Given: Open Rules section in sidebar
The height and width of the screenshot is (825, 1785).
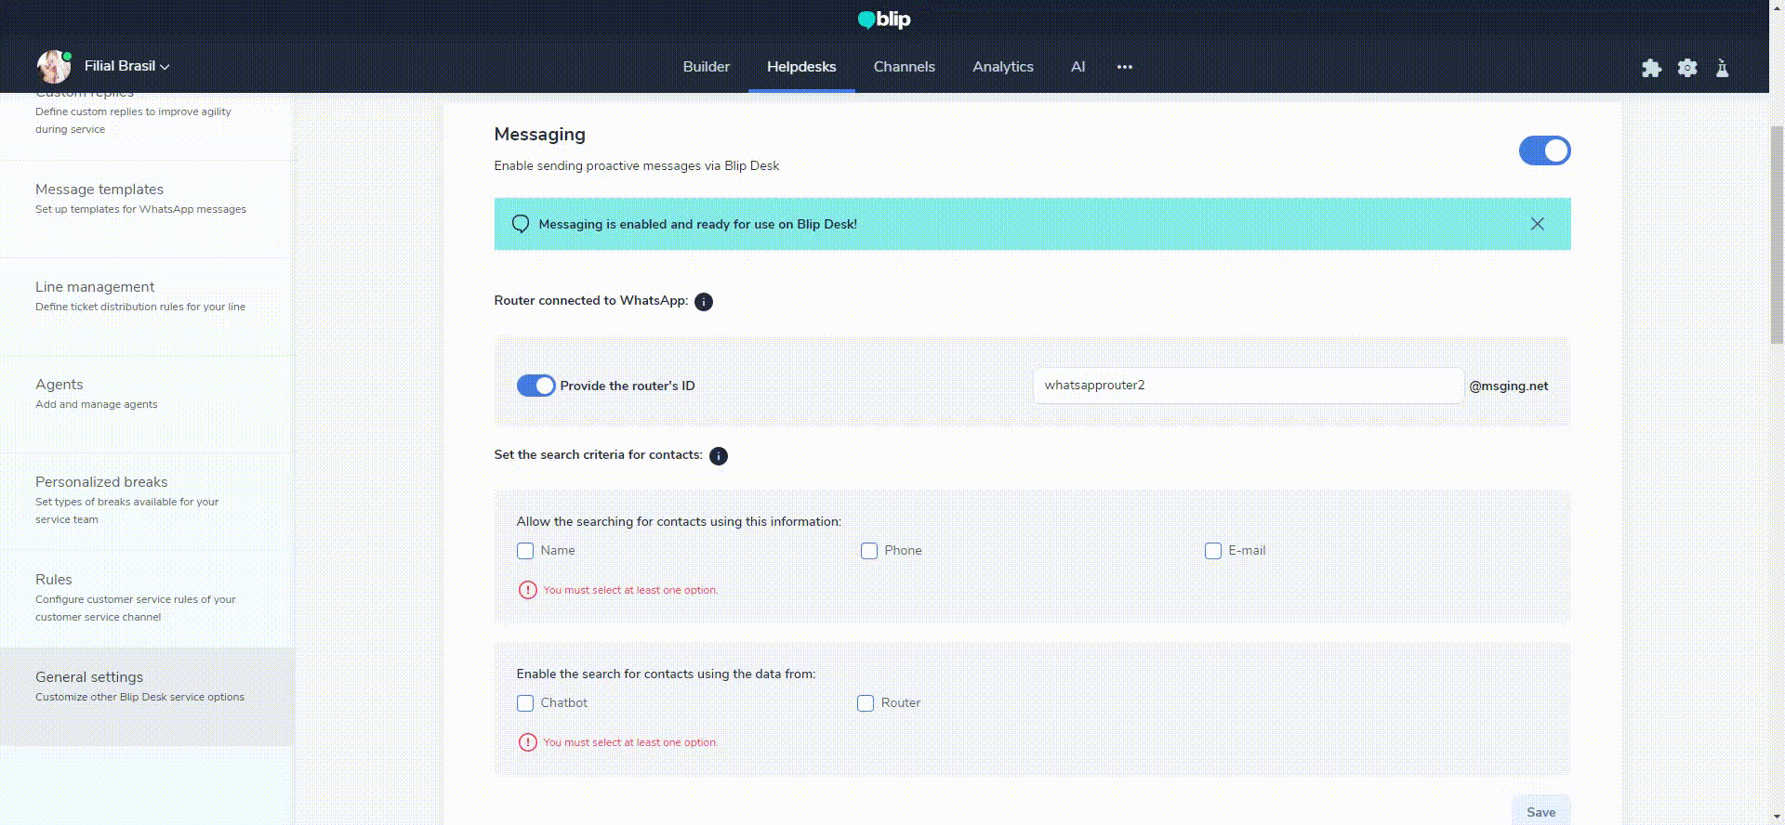Looking at the screenshot, I should tap(147, 599).
